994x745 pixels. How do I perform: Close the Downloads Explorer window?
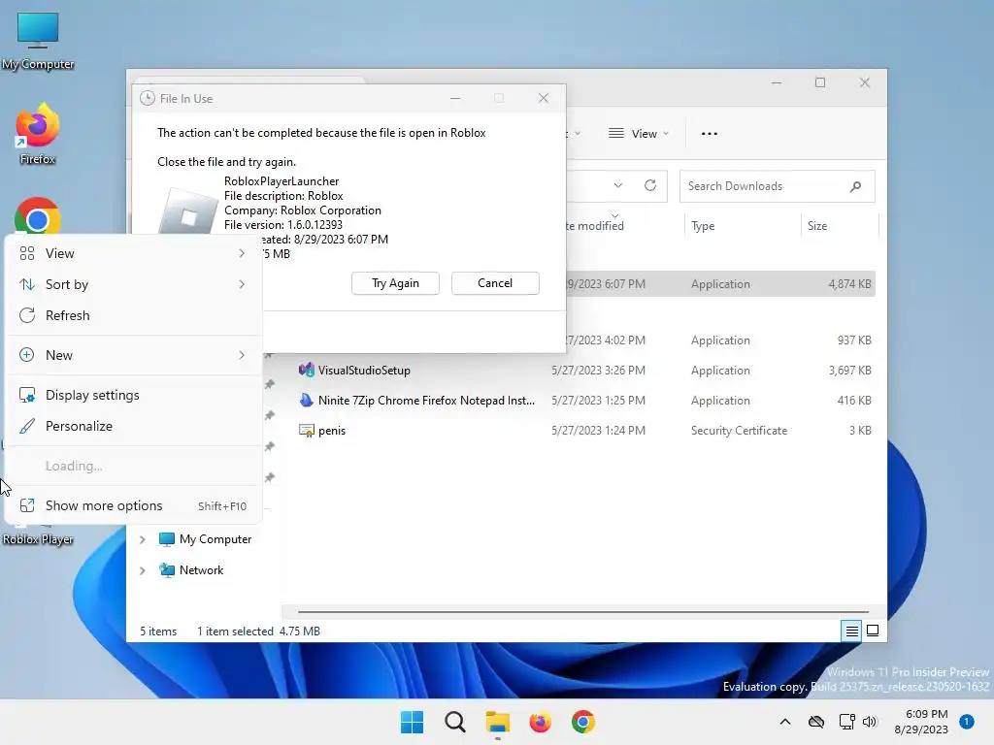click(865, 83)
